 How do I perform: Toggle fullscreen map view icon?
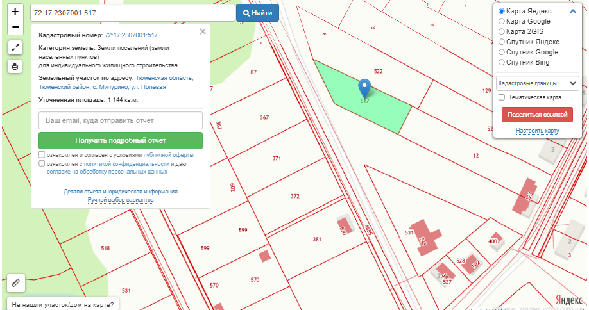(x=15, y=48)
